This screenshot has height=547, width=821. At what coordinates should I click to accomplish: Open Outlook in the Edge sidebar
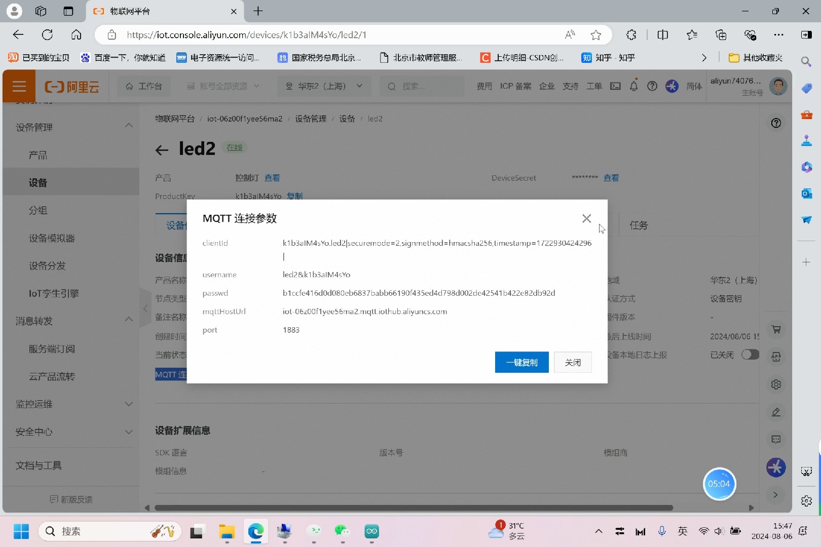(806, 193)
